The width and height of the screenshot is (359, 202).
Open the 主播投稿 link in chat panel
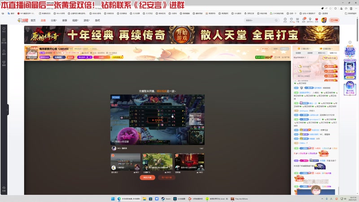tap(304, 48)
